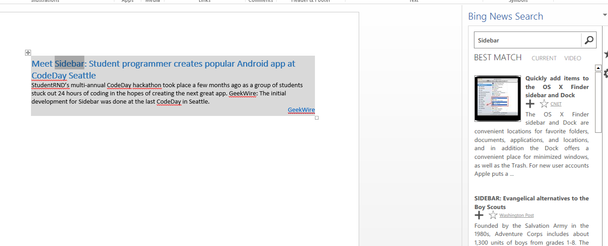Open the Washington Post source link
The height and width of the screenshot is (246, 608).
click(517, 215)
